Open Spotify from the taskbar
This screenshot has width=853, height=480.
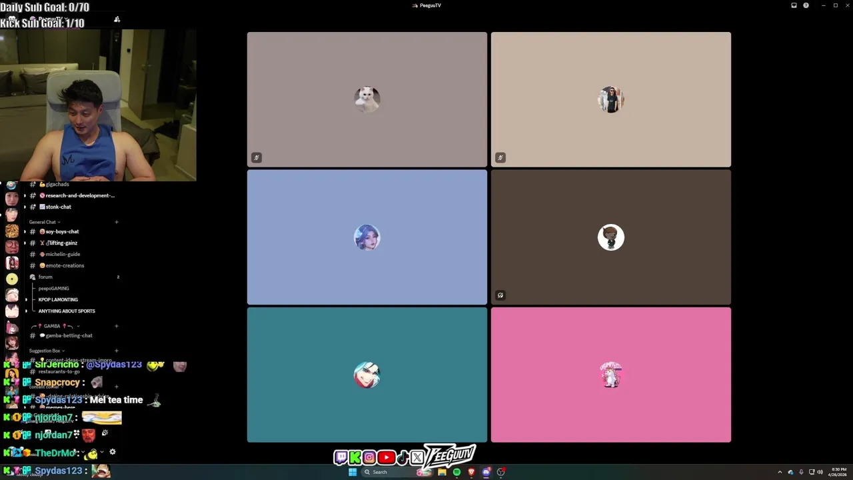coord(456,472)
